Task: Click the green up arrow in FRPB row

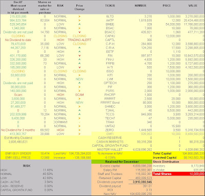Action: point(79,64)
